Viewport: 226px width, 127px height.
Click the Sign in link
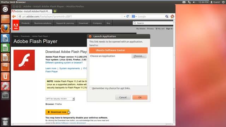point(169,29)
